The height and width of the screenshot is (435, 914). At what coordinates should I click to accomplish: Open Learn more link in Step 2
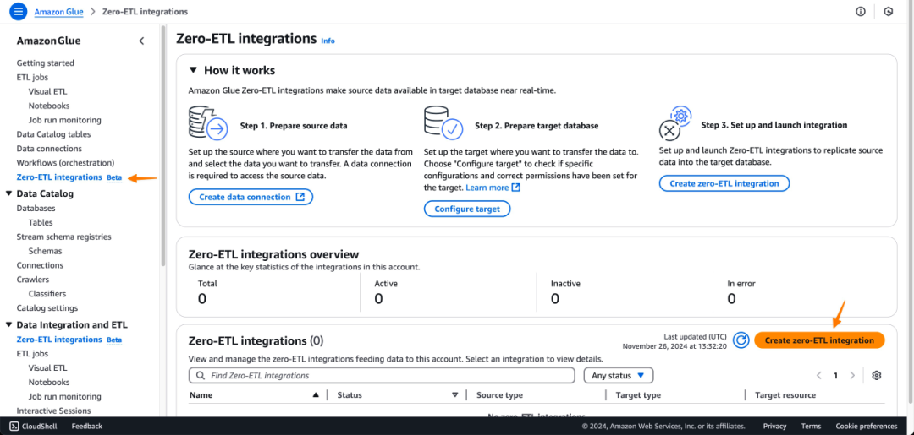click(x=487, y=188)
